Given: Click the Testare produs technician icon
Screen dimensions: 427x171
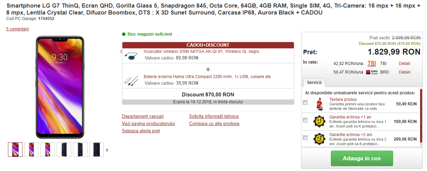Looking at the screenshot, I should [319, 104].
